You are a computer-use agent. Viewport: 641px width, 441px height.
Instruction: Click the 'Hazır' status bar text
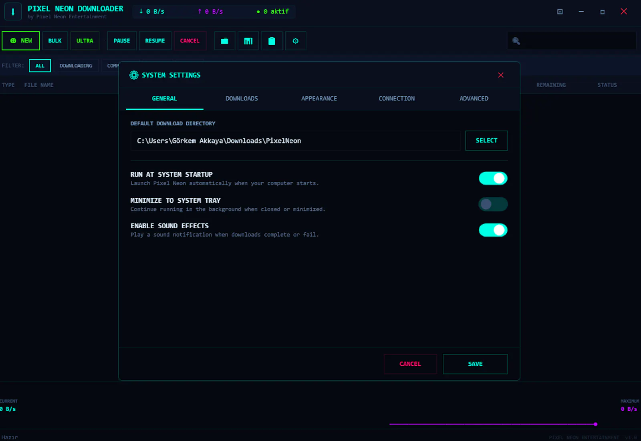[x=10, y=437]
